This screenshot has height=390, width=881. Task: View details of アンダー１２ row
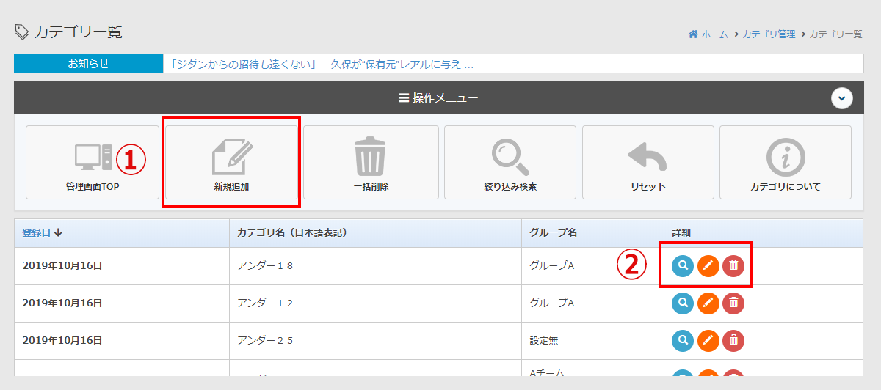tap(683, 303)
